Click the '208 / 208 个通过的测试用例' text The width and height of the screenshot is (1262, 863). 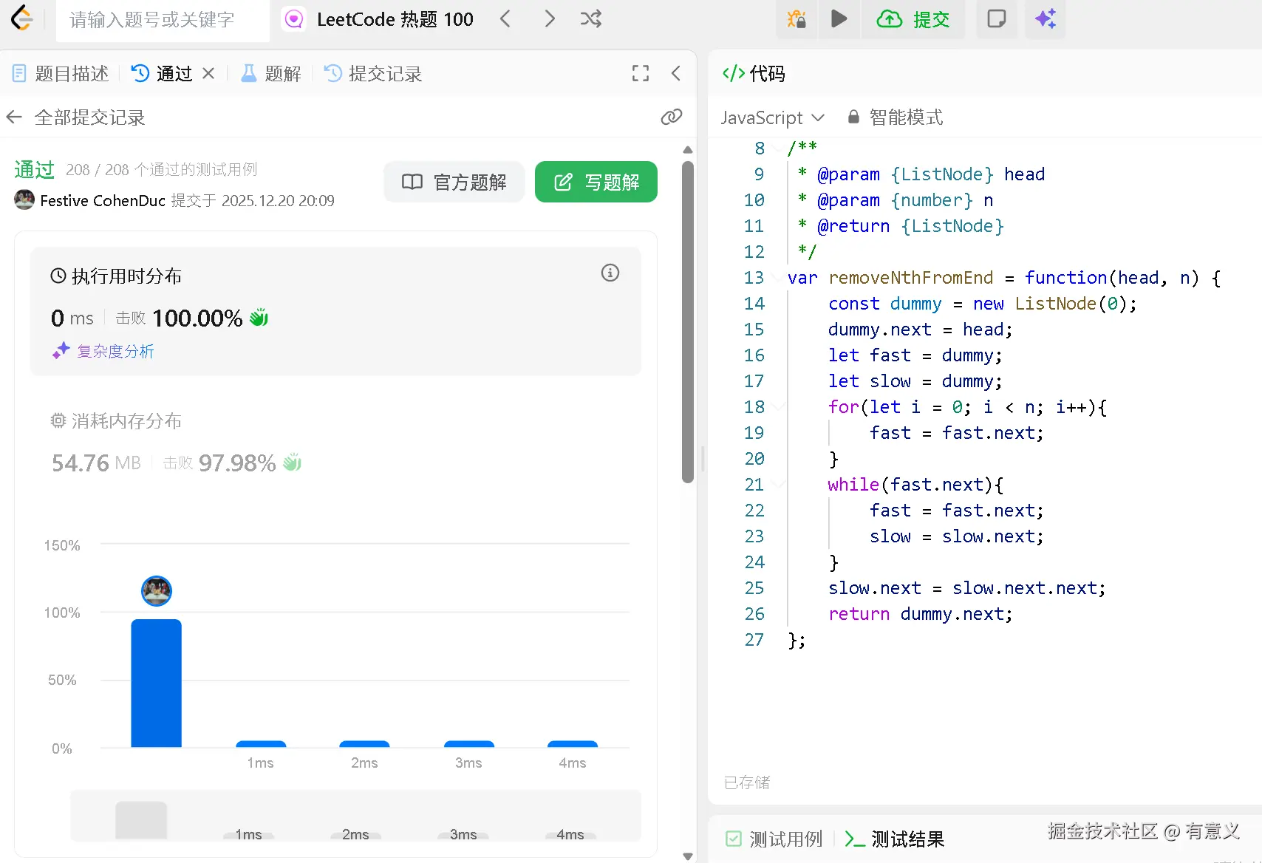click(x=162, y=170)
